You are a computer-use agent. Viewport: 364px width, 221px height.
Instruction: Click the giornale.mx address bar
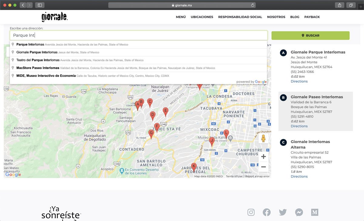pyautogui.click(x=182, y=5)
